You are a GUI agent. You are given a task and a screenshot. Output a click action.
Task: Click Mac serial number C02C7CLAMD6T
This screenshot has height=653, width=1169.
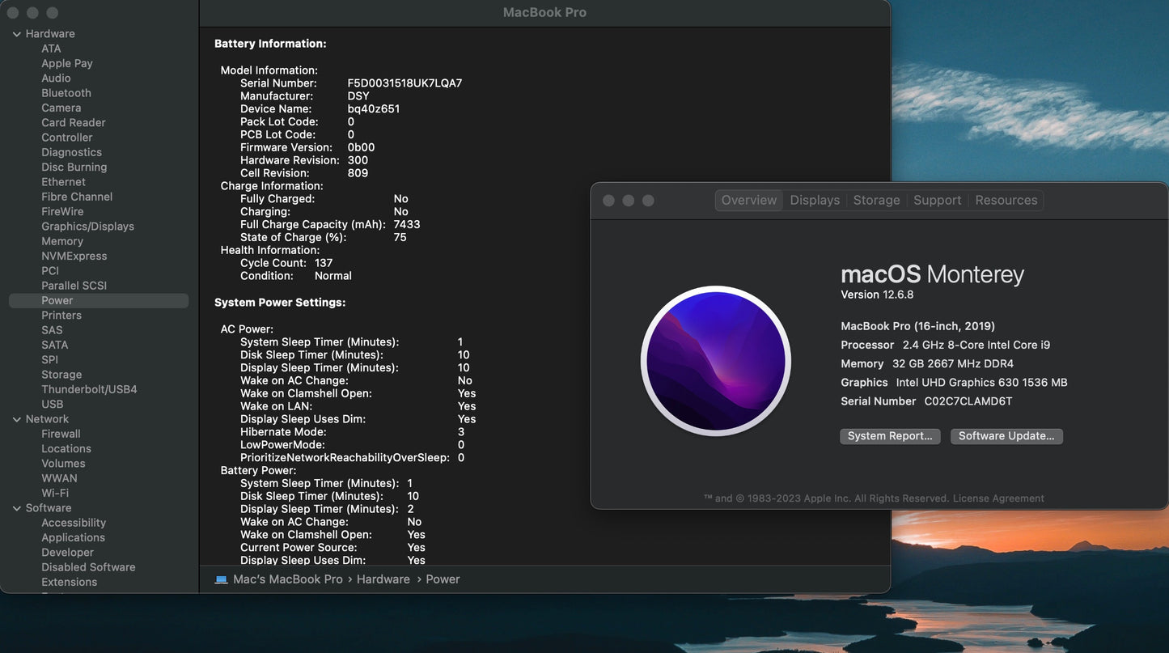click(968, 401)
